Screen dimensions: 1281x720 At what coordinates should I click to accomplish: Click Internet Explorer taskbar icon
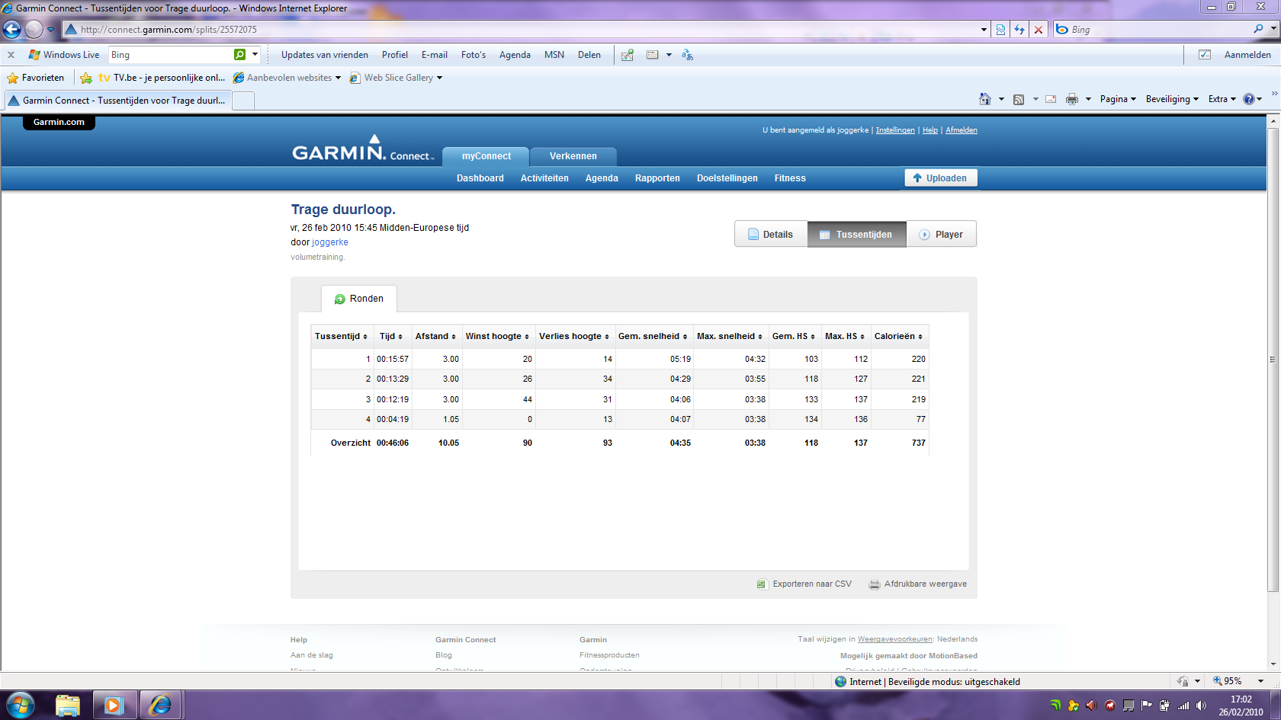[160, 706]
